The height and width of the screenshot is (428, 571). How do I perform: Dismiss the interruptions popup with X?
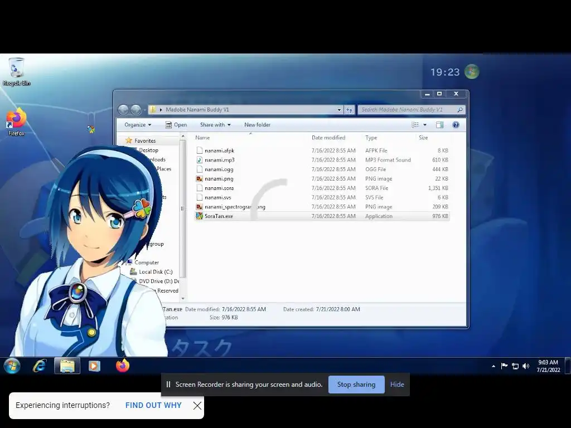pyautogui.click(x=197, y=406)
